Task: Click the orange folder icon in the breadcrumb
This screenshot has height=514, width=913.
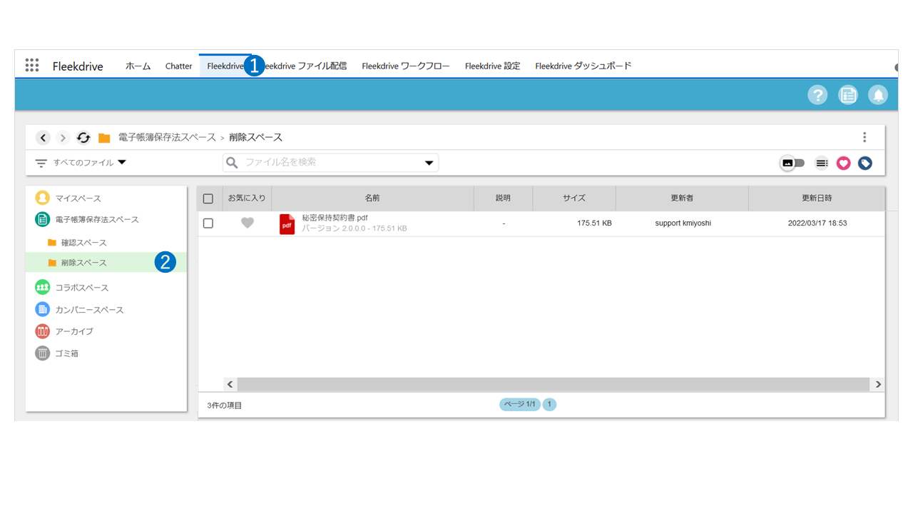Action: (x=104, y=138)
